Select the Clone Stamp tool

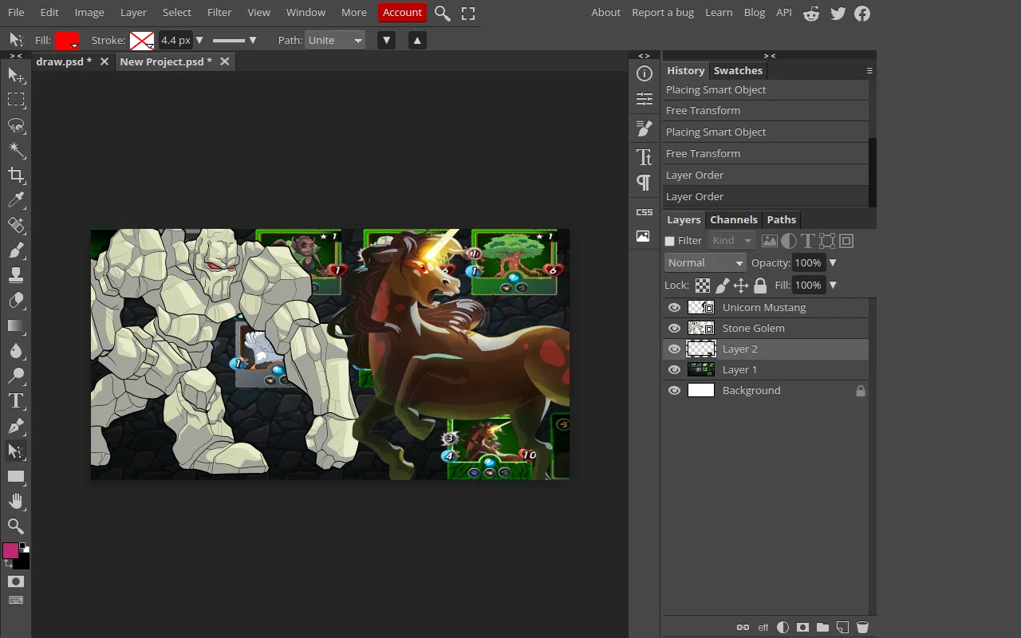(16, 276)
